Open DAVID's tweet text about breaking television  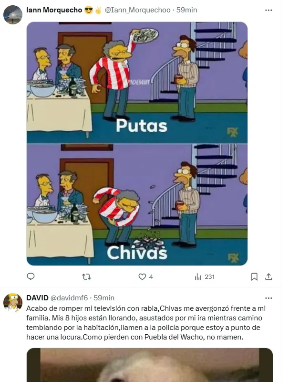[146, 323]
